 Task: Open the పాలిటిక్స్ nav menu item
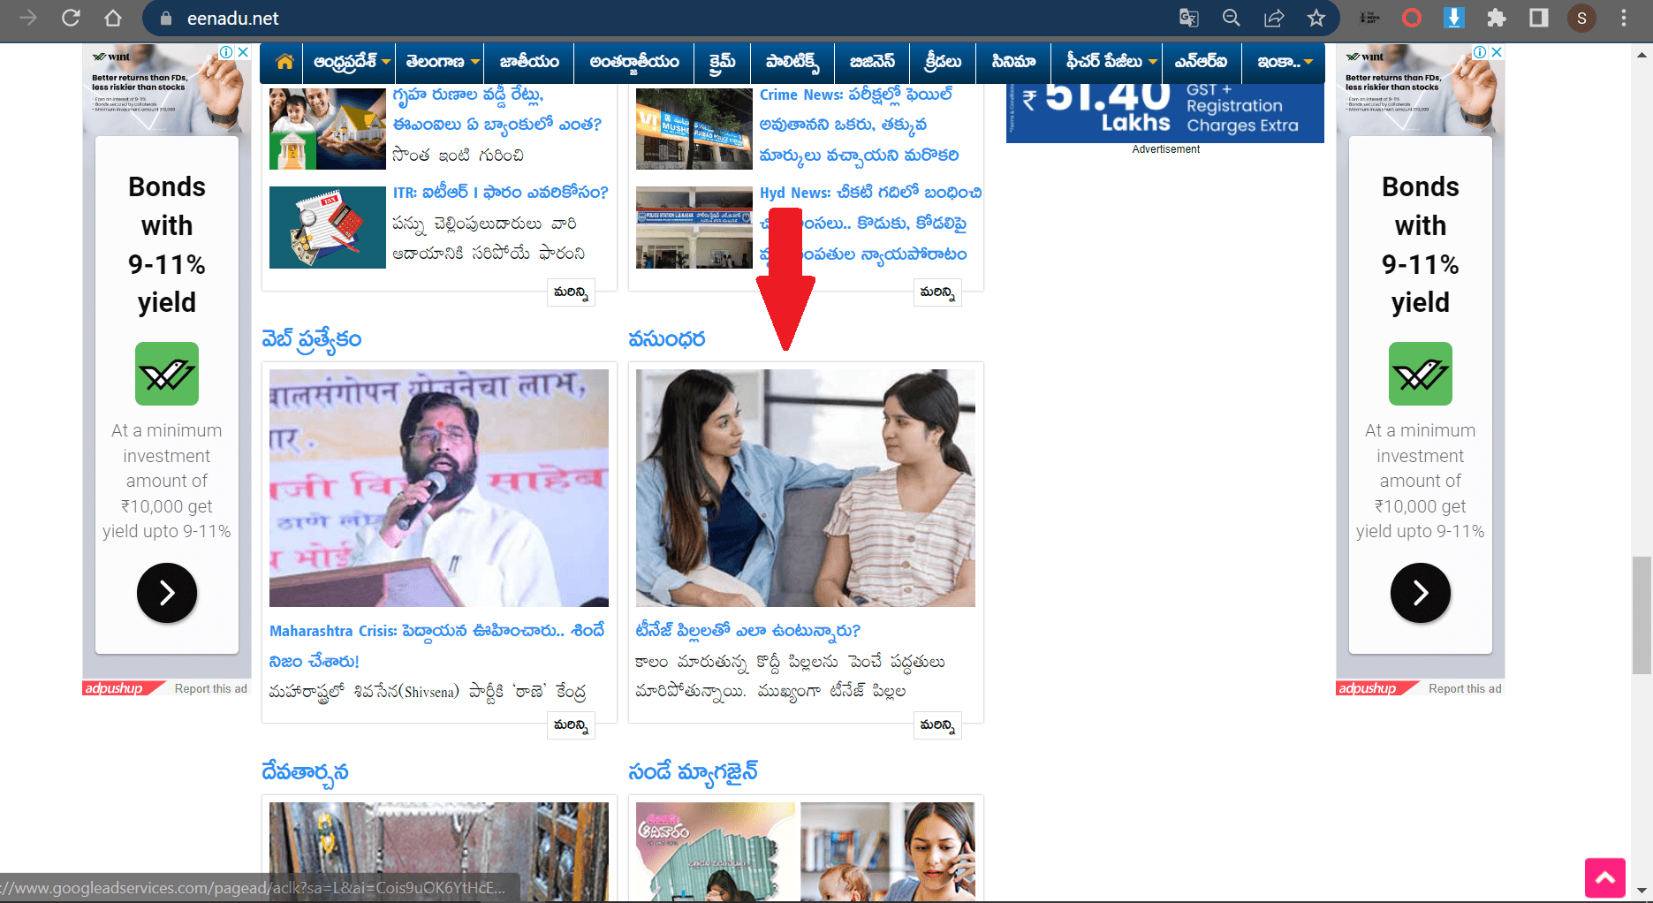[x=792, y=62]
